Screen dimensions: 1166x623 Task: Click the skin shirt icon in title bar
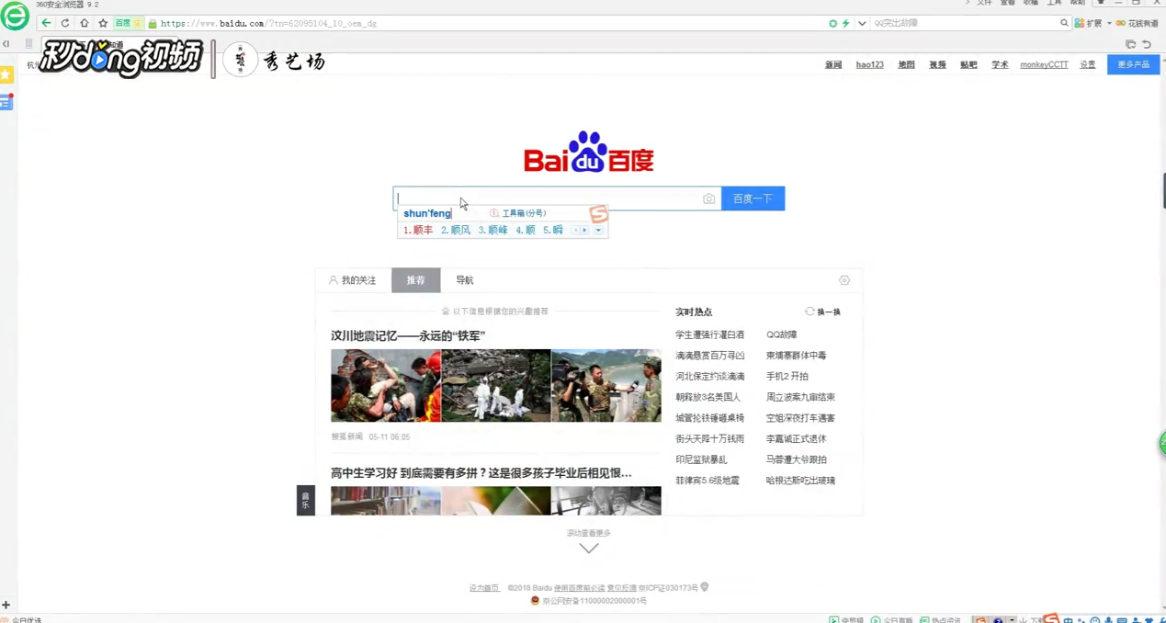pos(1101,4)
